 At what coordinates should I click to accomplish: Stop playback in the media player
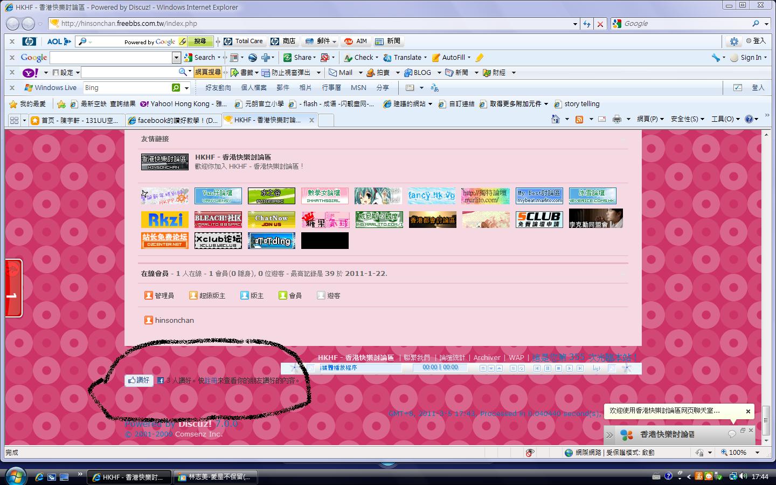(558, 368)
